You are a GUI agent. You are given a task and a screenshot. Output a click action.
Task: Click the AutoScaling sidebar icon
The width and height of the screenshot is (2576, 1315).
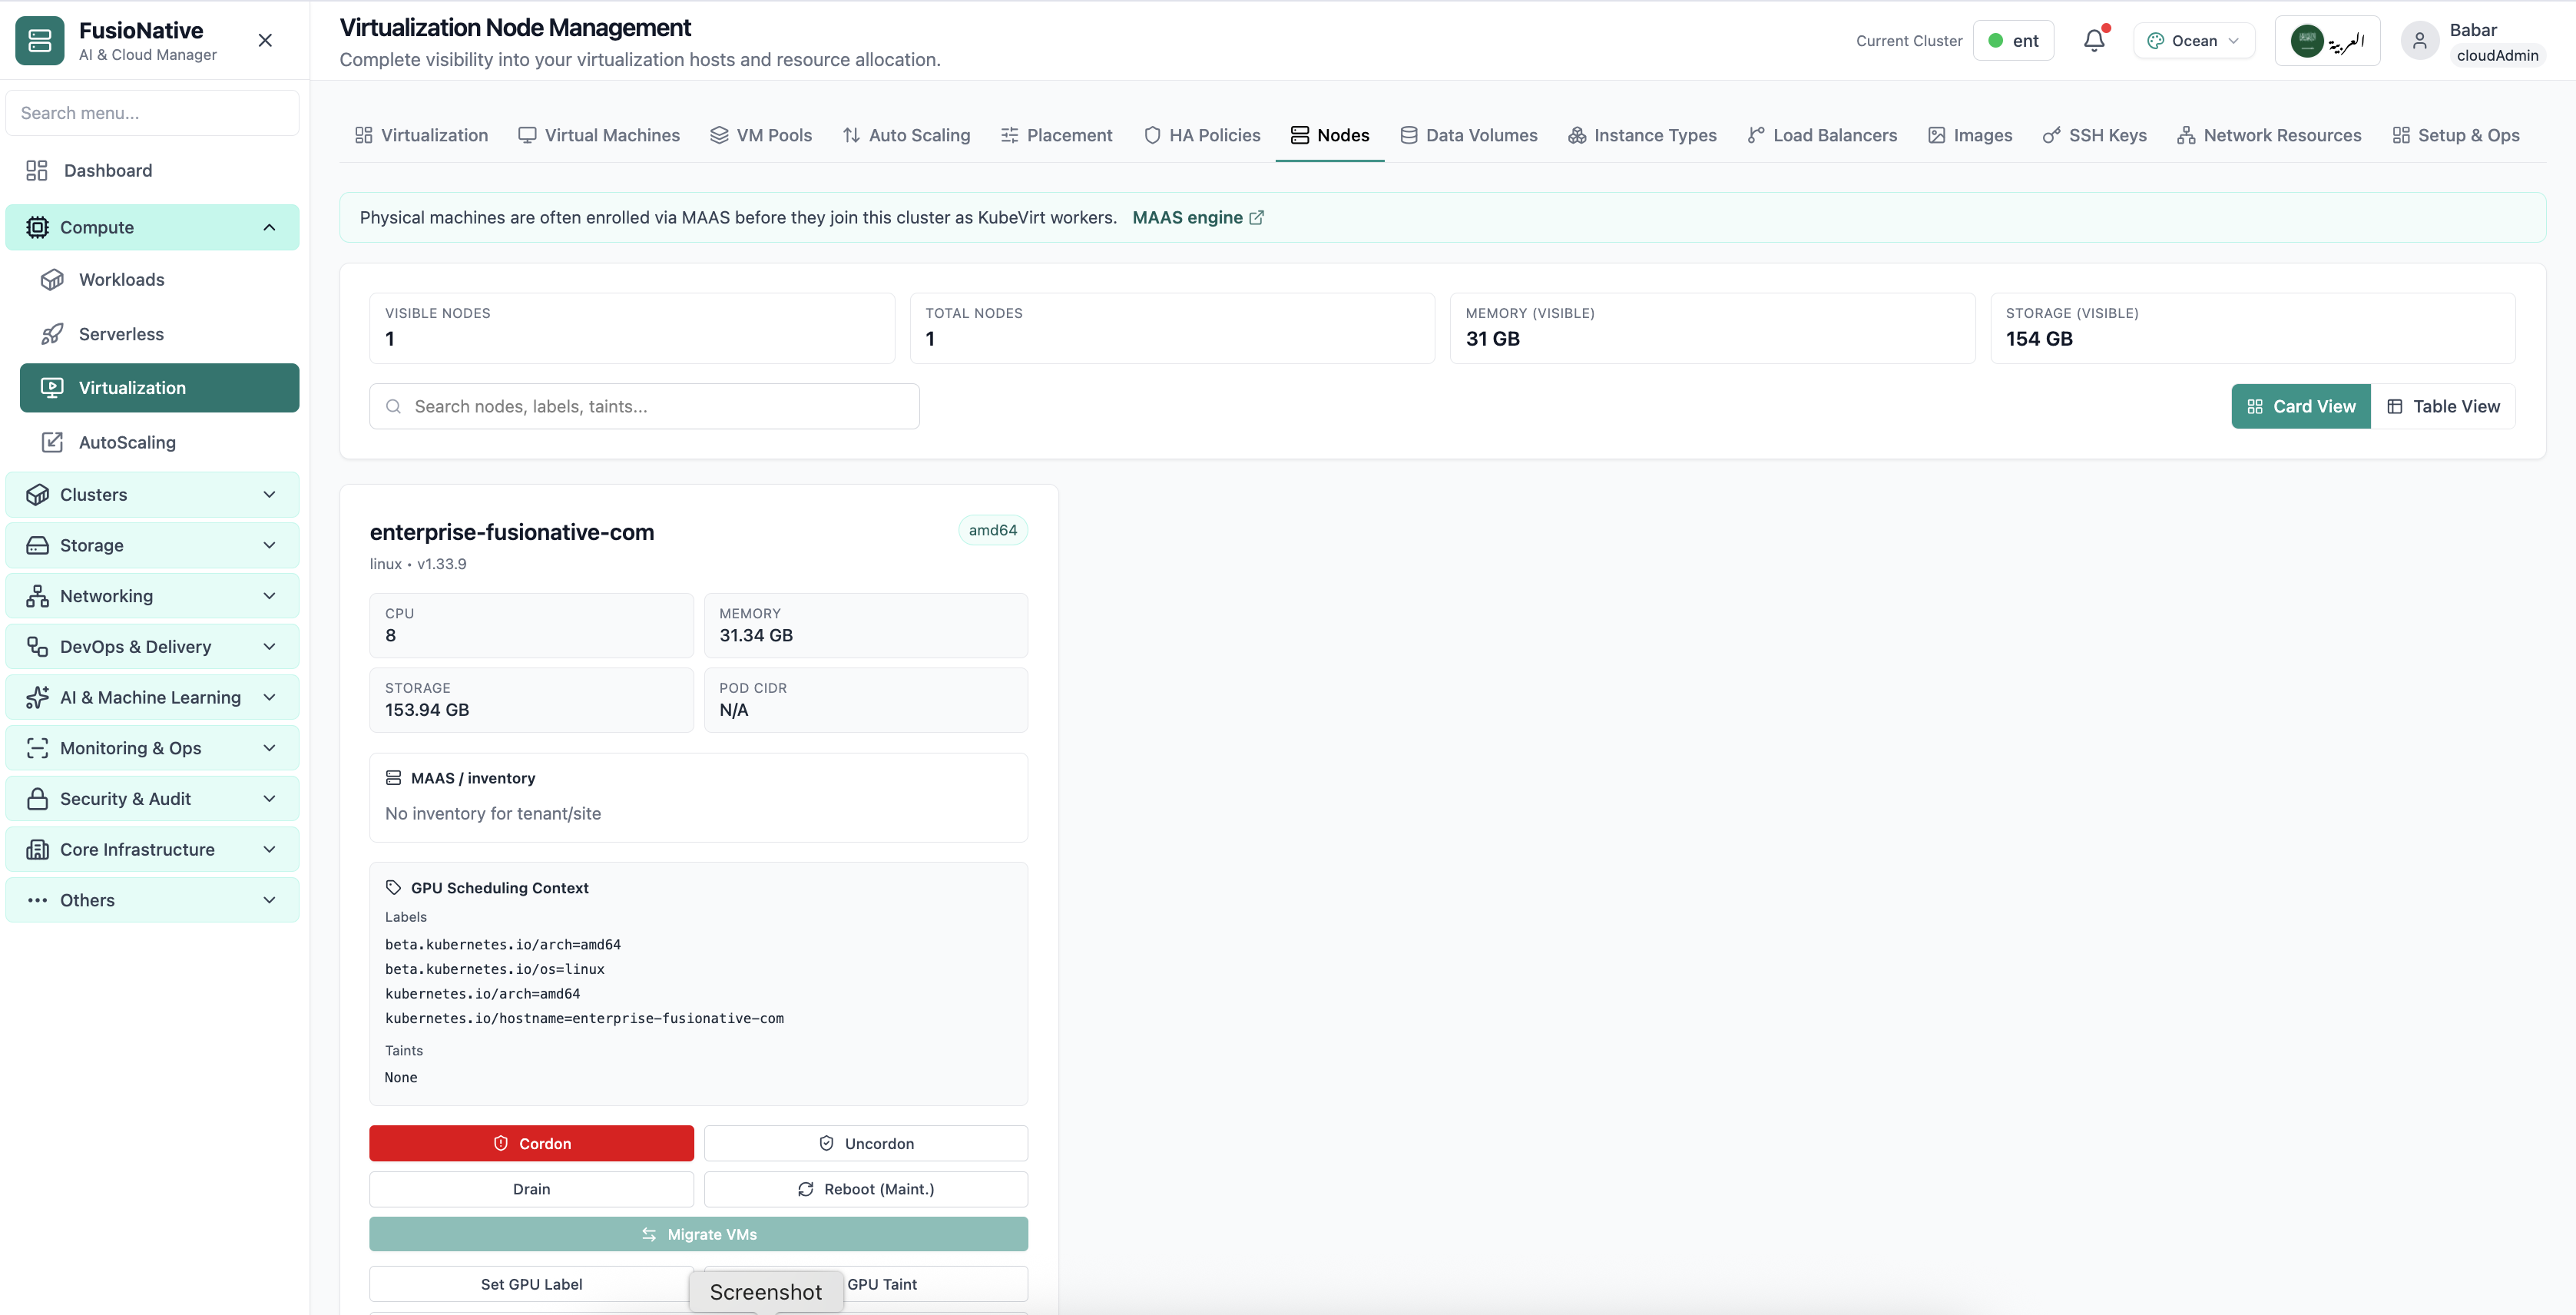pyautogui.click(x=52, y=442)
